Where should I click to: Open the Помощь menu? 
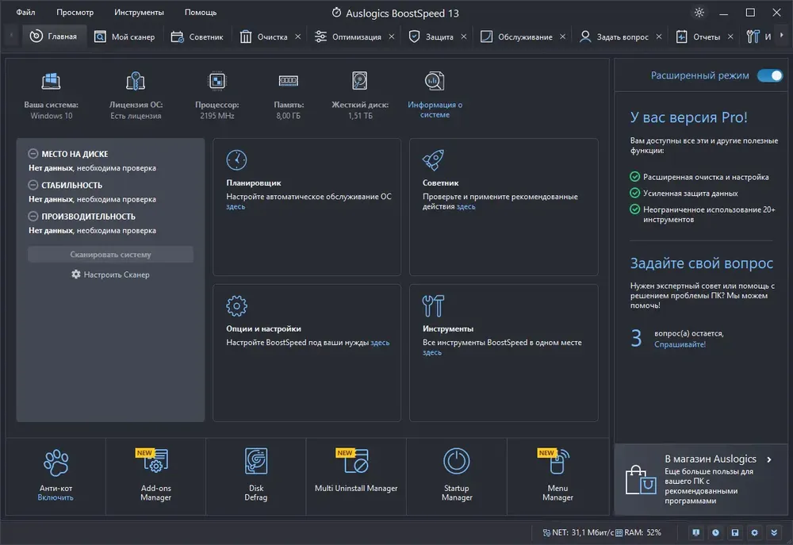tap(201, 12)
